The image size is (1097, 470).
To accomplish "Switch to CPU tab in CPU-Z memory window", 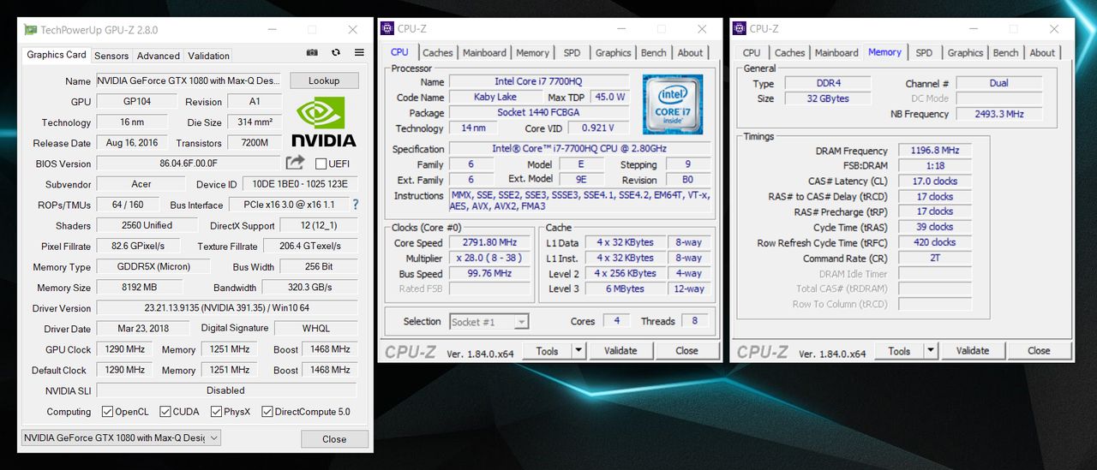I will (752, 52).
